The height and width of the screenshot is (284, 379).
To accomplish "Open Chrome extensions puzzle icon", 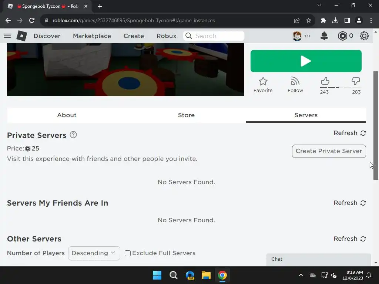I will tap(323, 21).
